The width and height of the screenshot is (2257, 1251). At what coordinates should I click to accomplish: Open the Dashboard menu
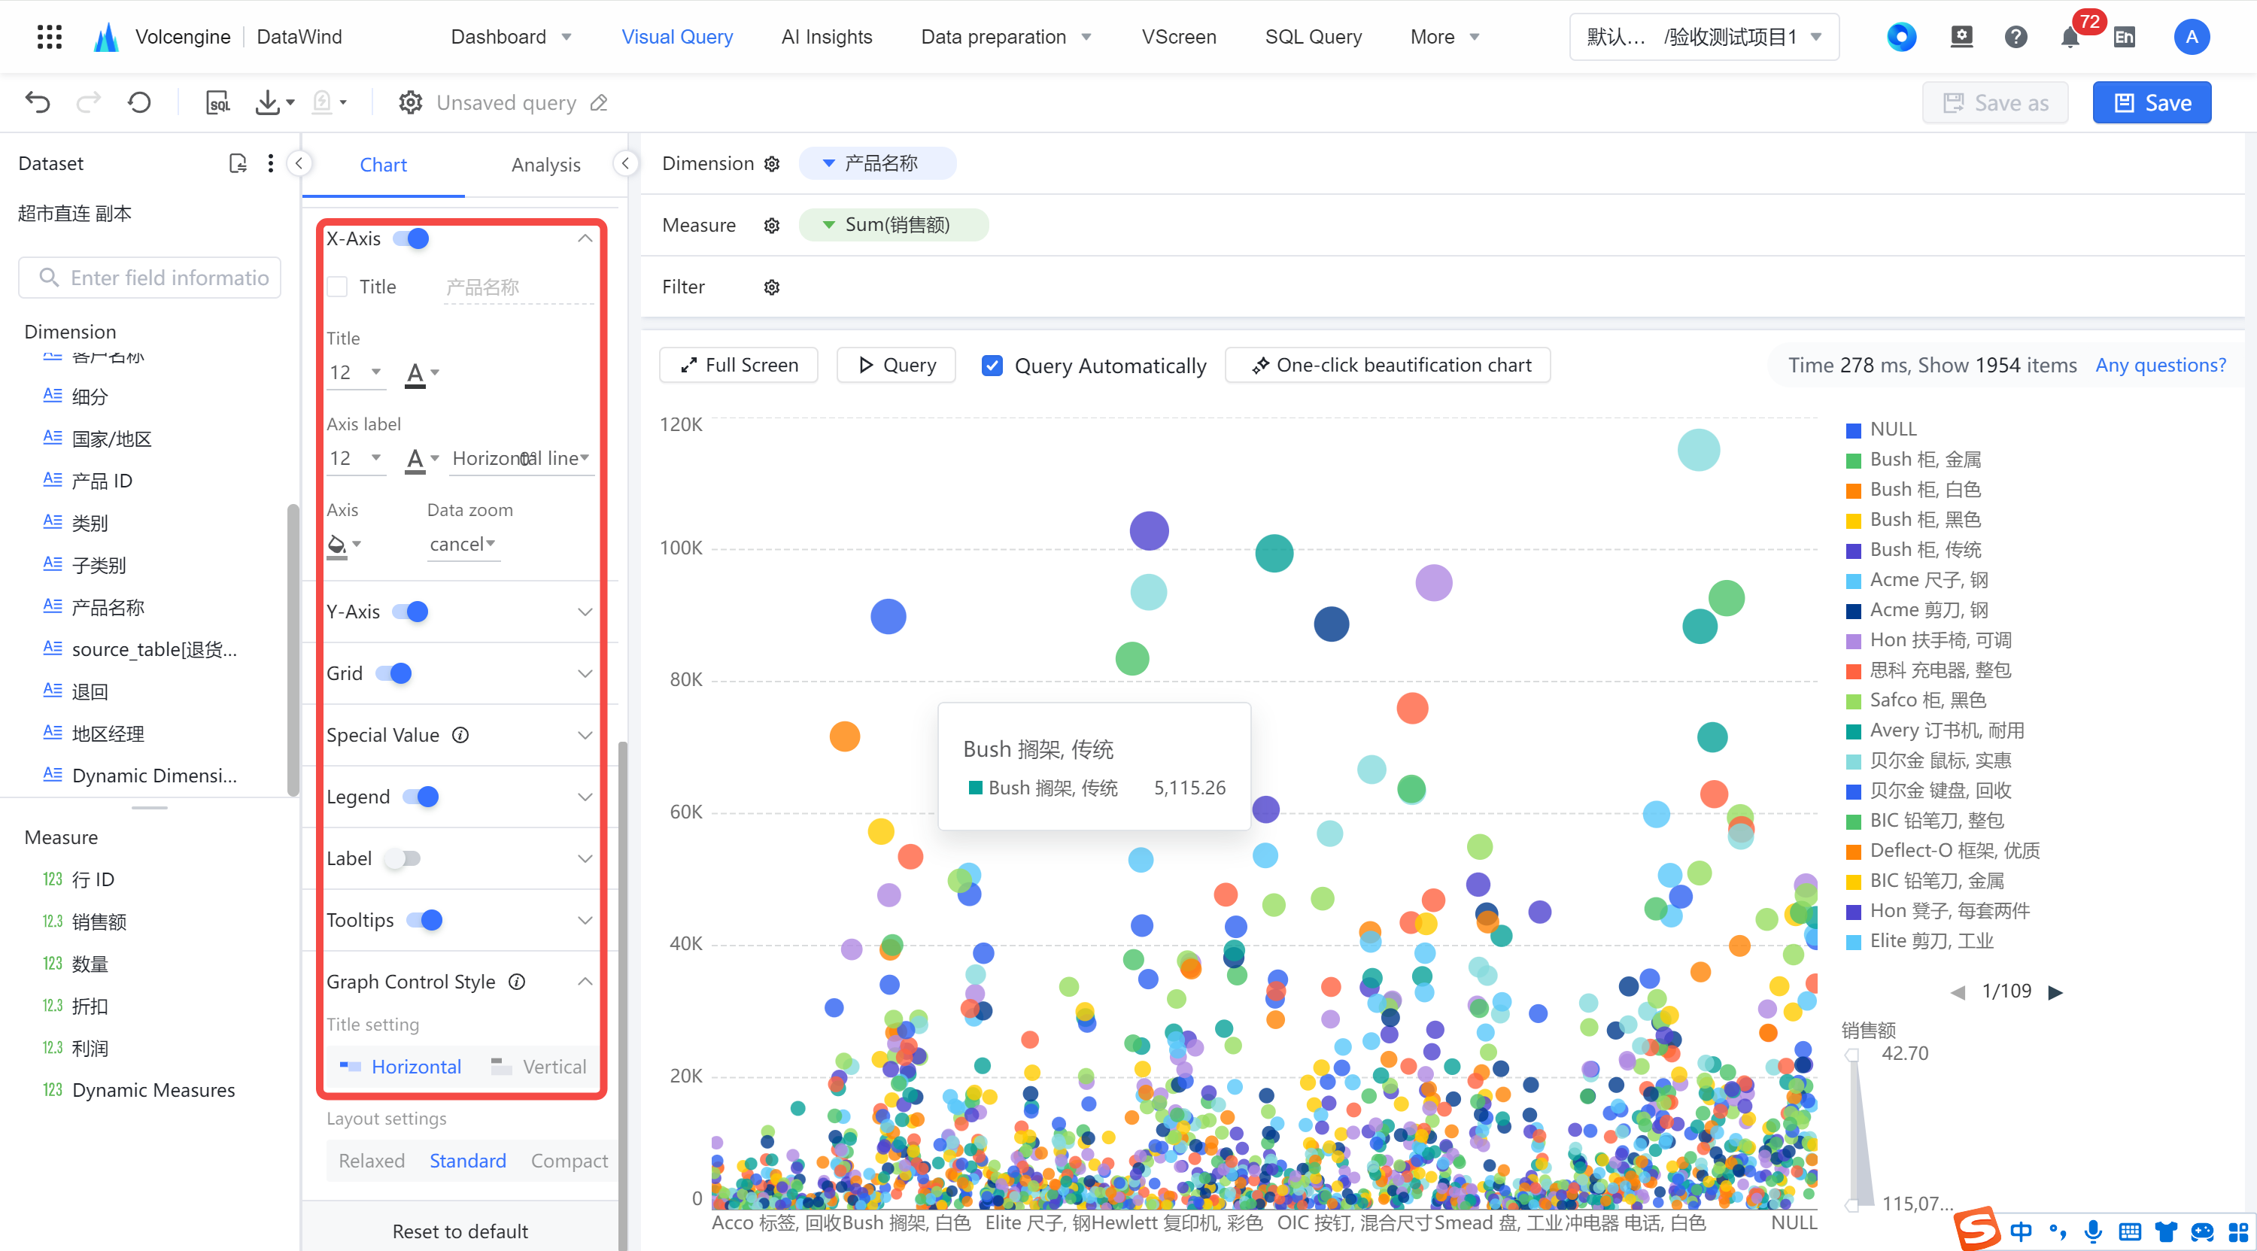pyautogui.click(x=511, y=37)
